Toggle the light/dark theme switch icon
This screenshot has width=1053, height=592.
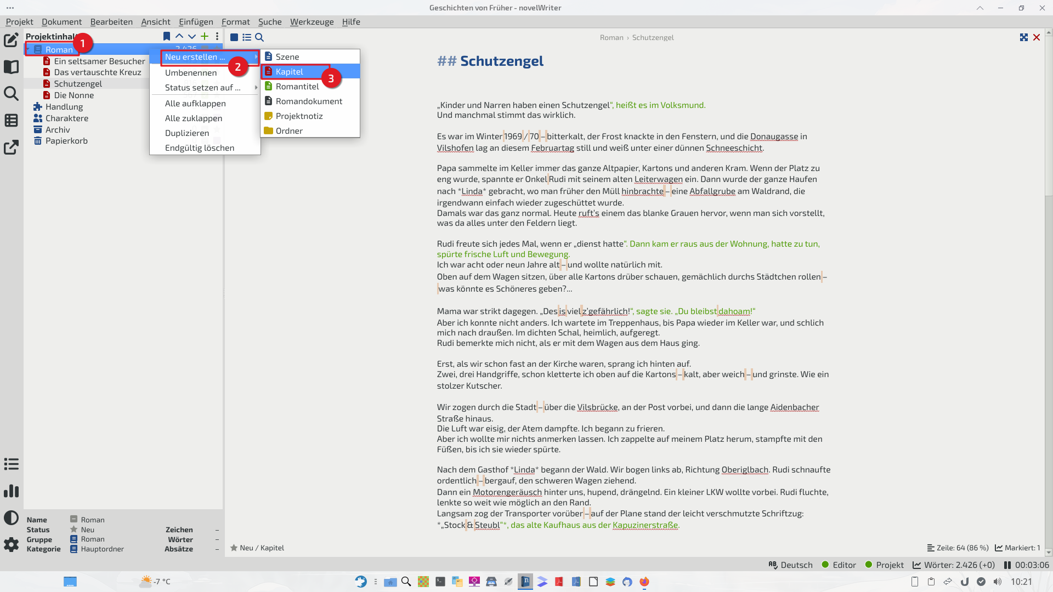click(x=11, y=517)
